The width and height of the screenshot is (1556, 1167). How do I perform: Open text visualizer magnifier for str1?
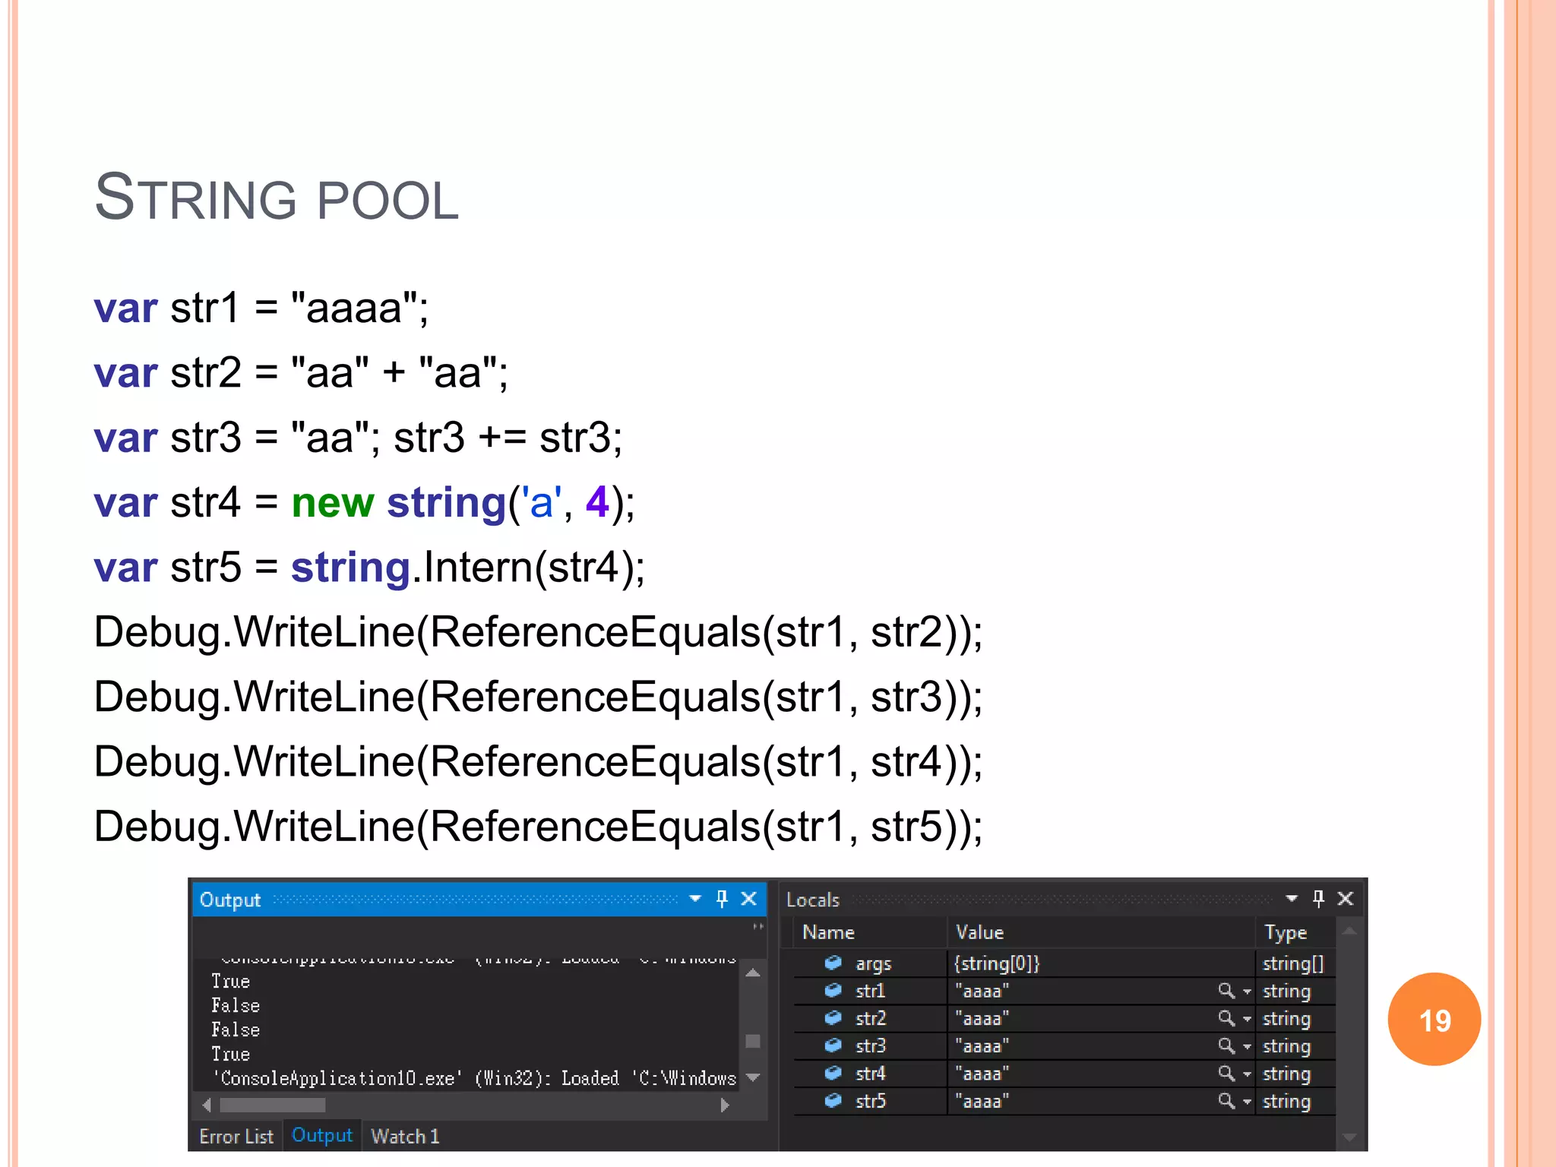click(x=1226, y=991)
